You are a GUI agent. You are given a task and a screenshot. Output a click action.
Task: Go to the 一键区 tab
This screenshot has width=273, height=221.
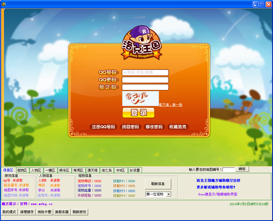[50, 170]
